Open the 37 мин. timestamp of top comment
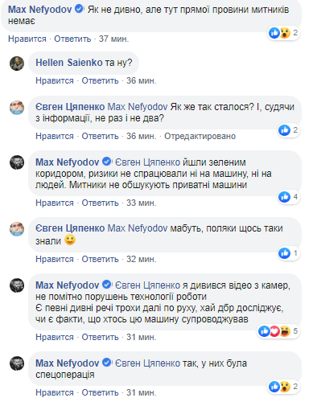 tap(113, 39)
